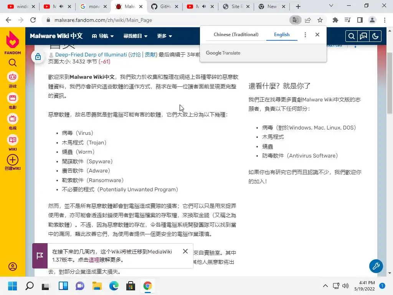Open the user profile icon in sidebar

13,267
